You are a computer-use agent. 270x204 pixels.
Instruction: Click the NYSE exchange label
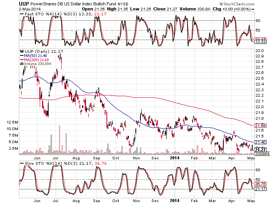[x=123, y=4]
